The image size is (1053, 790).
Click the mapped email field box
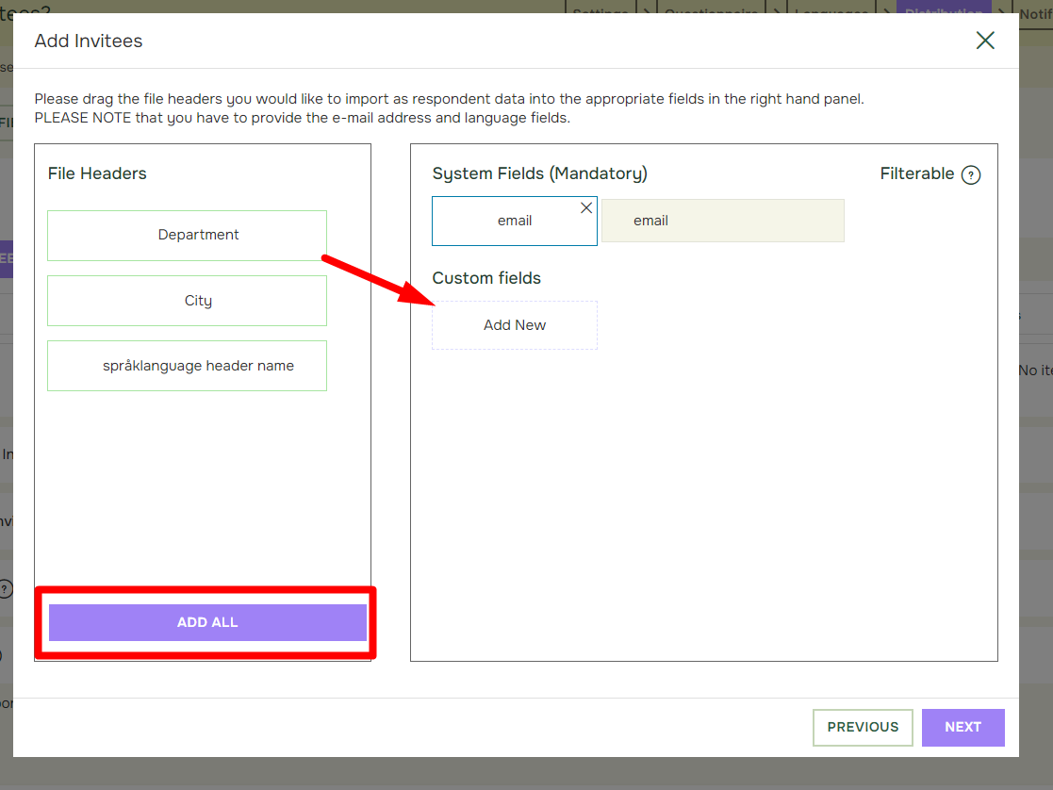pyautogui.click(x=515, y=221)
